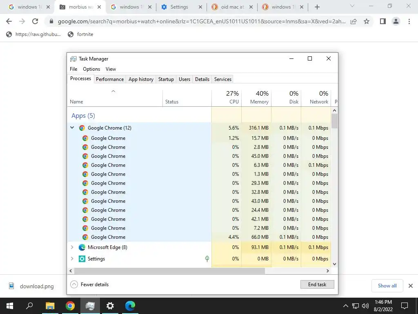Click horizontal scrollbar left arrow
The image size is (418, 314).
[71, 271]
